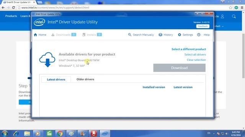This screenshot has width=245, height=137.
Task: Open Google Chrome from taskbar
Action: (60, 134)
